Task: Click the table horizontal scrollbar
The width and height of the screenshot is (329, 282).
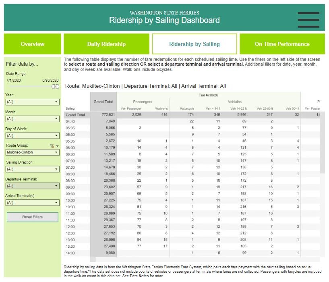Action: 93,259
